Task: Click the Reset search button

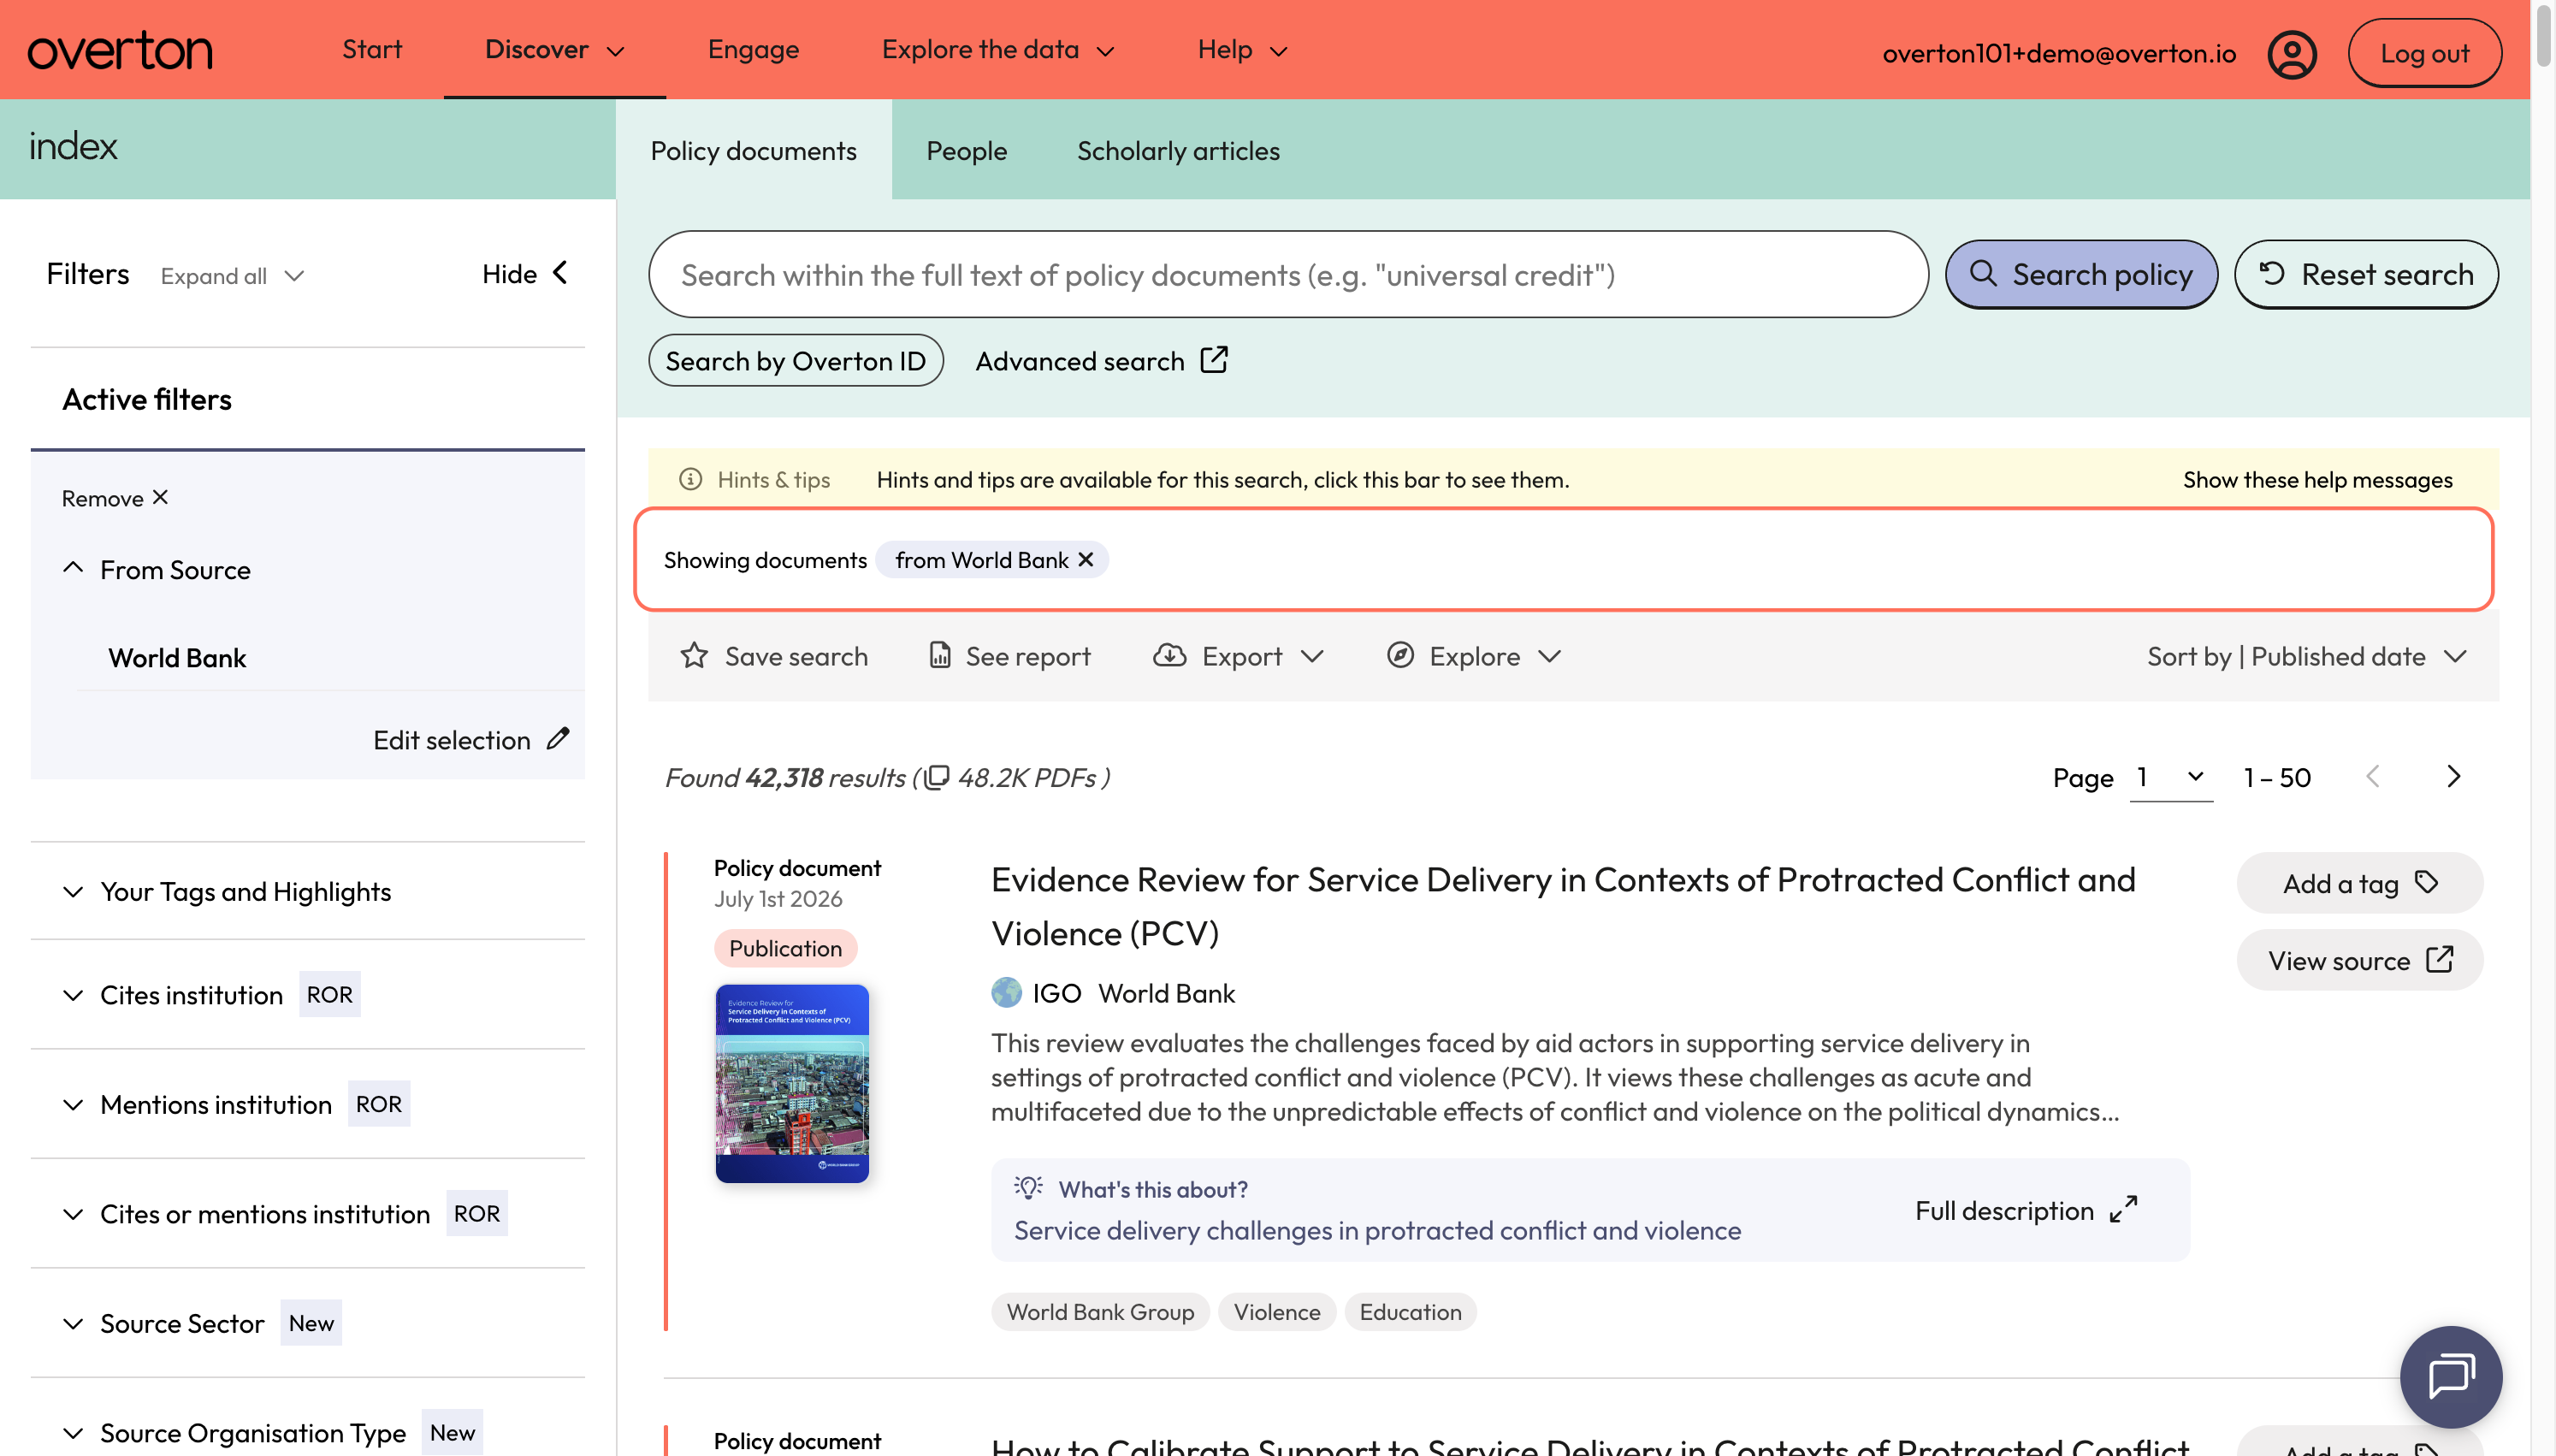Action: [x=2366, y=274]
